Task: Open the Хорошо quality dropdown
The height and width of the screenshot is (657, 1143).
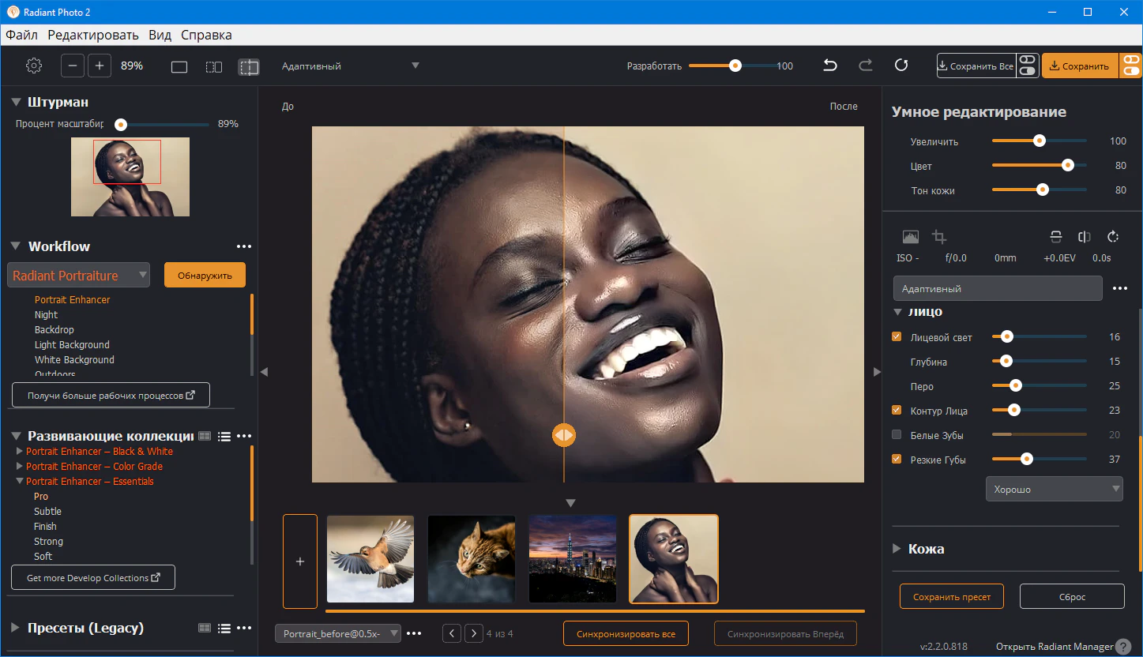Action: [1054, 490]
